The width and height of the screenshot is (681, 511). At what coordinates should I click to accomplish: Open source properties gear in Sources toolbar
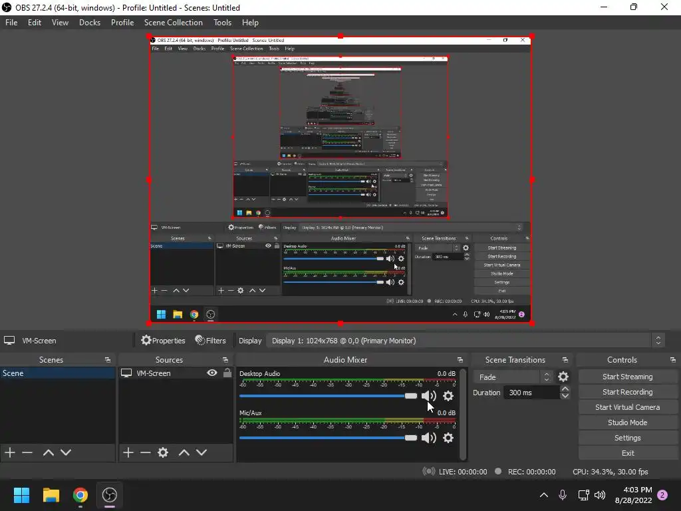tap(163, 452)
